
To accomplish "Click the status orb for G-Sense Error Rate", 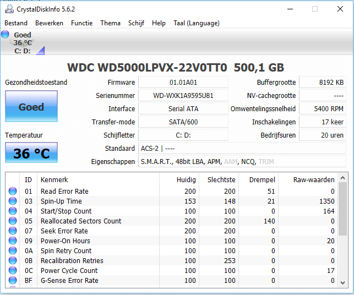I will (x=13, y=280).
